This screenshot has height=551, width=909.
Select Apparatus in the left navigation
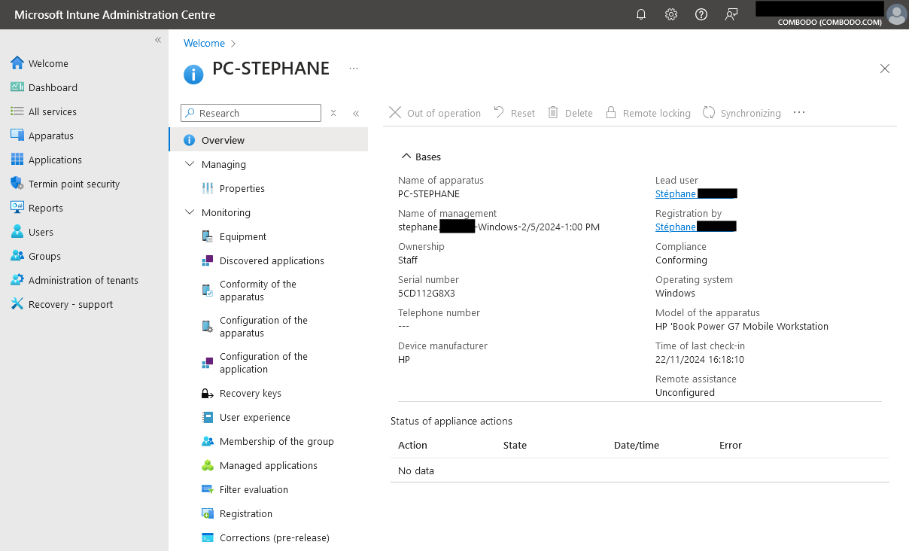(x=50, y=136)
